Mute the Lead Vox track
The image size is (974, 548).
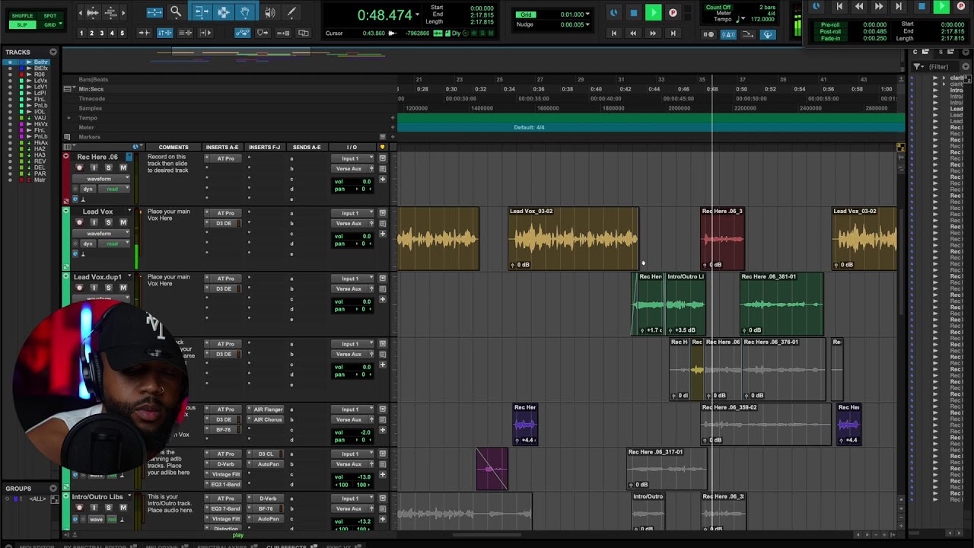(x=123, y=222)
